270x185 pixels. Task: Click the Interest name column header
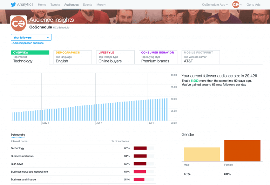click(x=19, y=141)
